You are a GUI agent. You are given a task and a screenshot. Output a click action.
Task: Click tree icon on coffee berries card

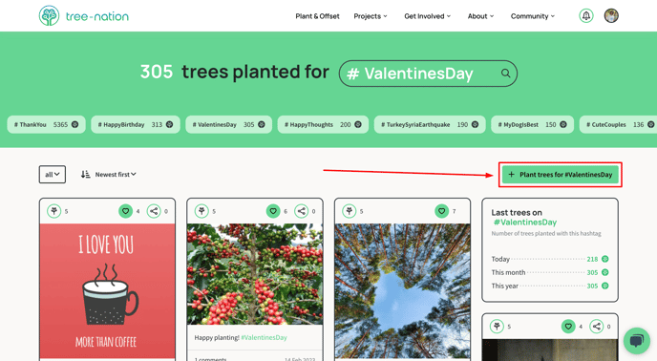[x=201, y=211]
